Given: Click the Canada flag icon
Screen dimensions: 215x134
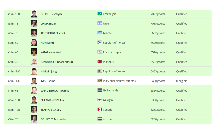Looking at the screenshot, I should [x=100, y=109].
